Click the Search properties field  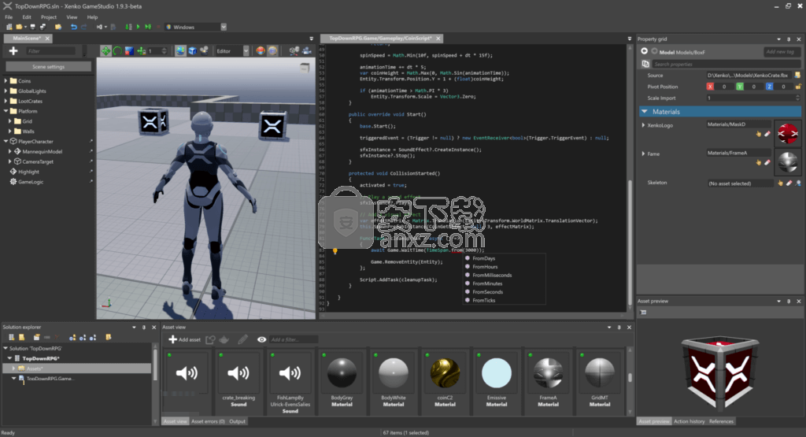click(727, 65)
